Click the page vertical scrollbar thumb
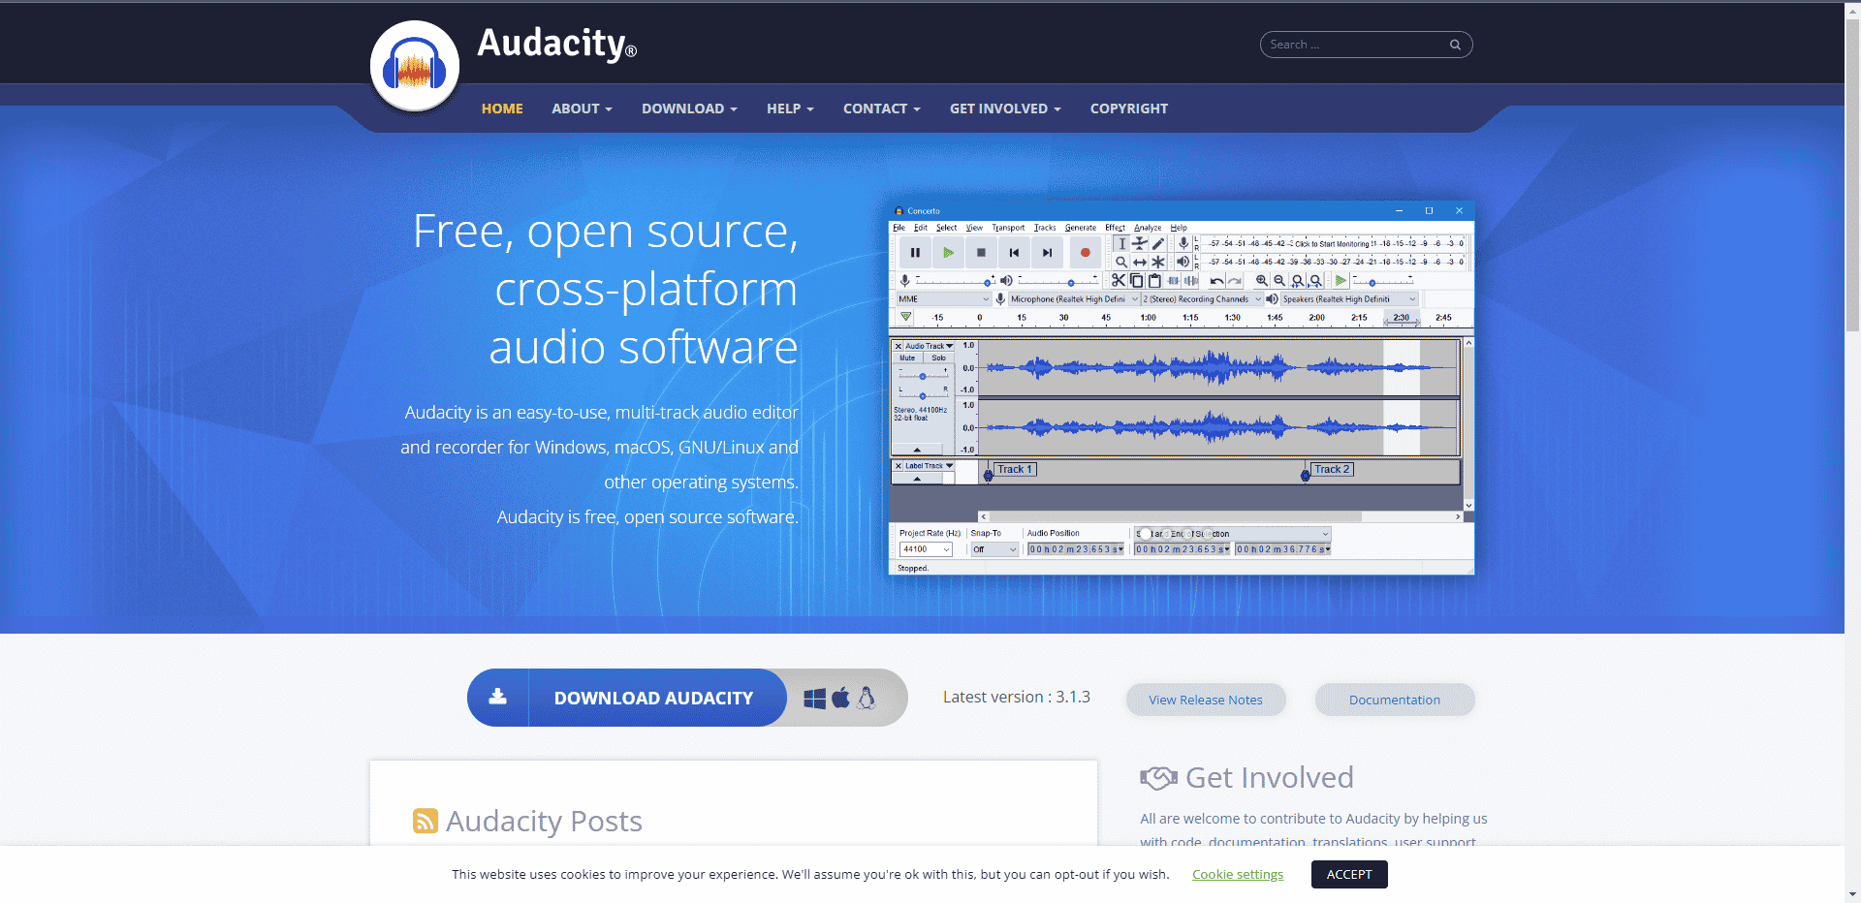 (1852, 174)
